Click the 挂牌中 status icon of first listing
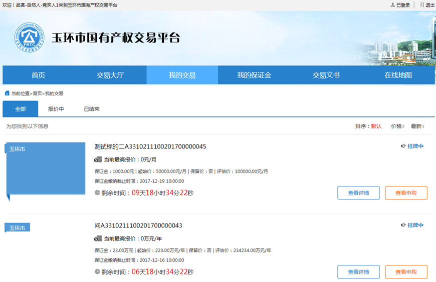Image resolution: width=436 pixels, height=282 pixels. tap(403, 146)
